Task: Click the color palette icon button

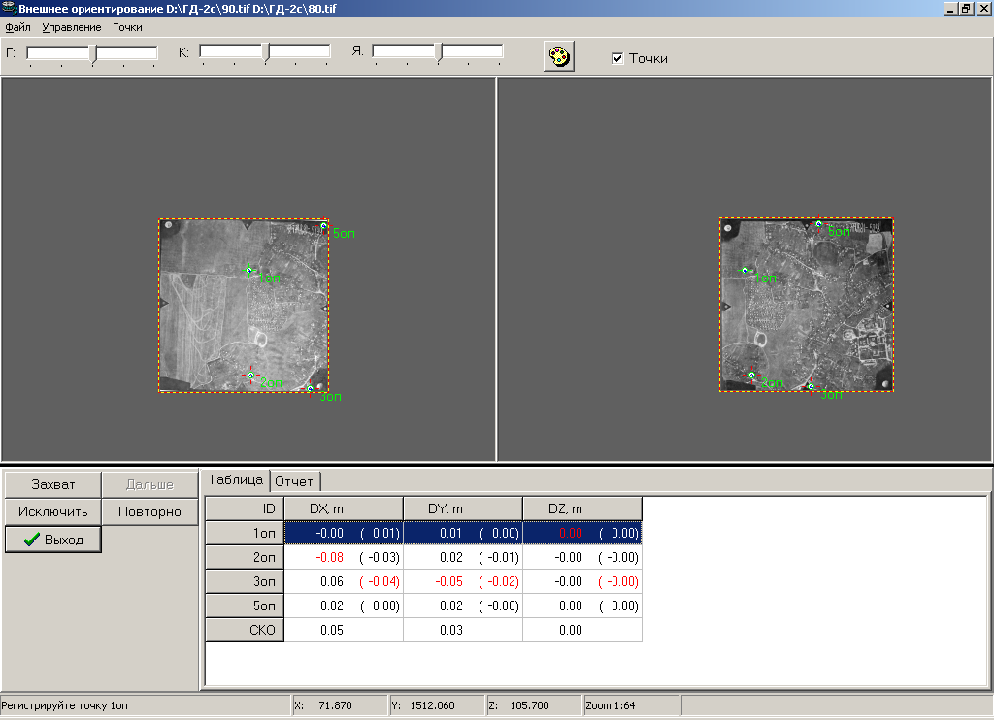Action: click(x=559, y=56)
